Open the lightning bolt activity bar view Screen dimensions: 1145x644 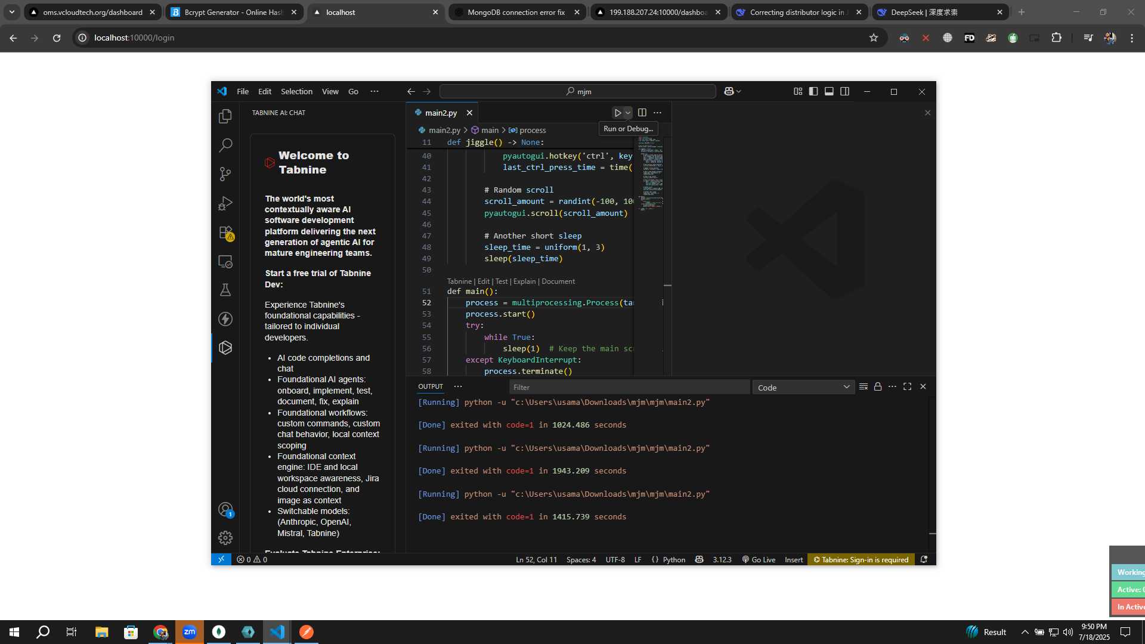[x=225, y=319]
